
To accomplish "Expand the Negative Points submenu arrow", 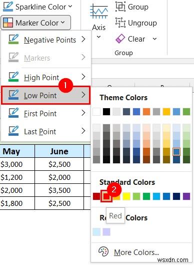I will [x=83, y=39].
